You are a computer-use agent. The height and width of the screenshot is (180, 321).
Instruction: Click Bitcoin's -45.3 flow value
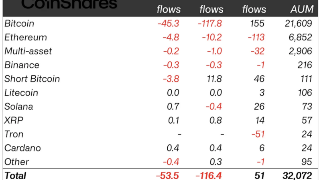pyautogui.click(x=168, y=24)
